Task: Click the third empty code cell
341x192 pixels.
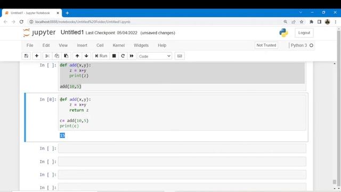Action: (x=182, y=174)
